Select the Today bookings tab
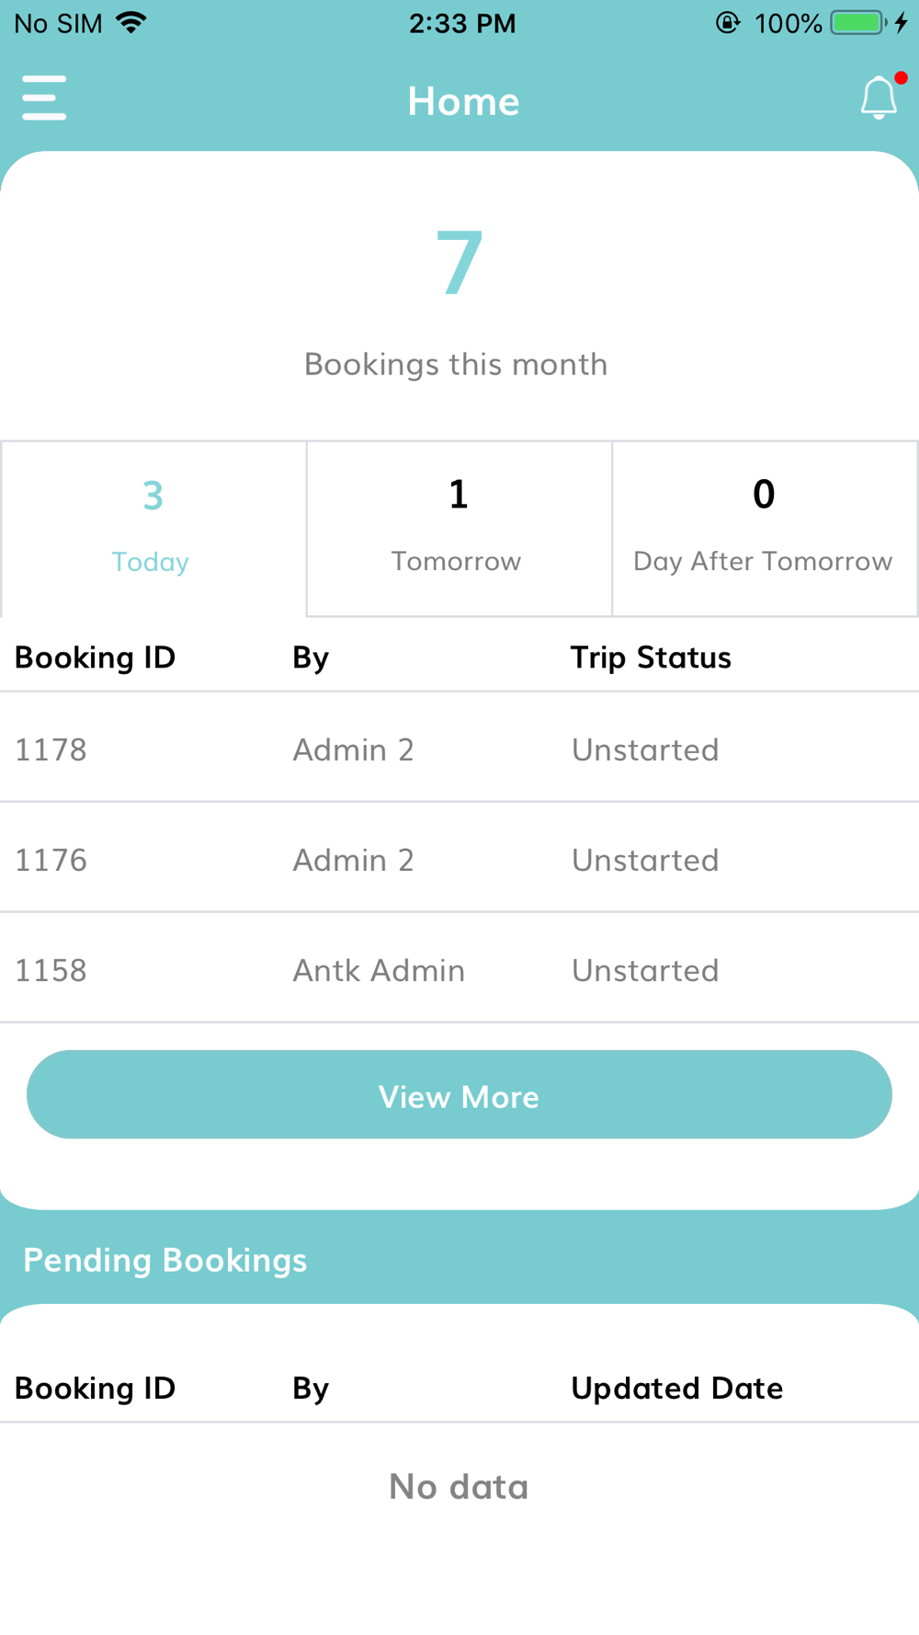 point(153,529)
